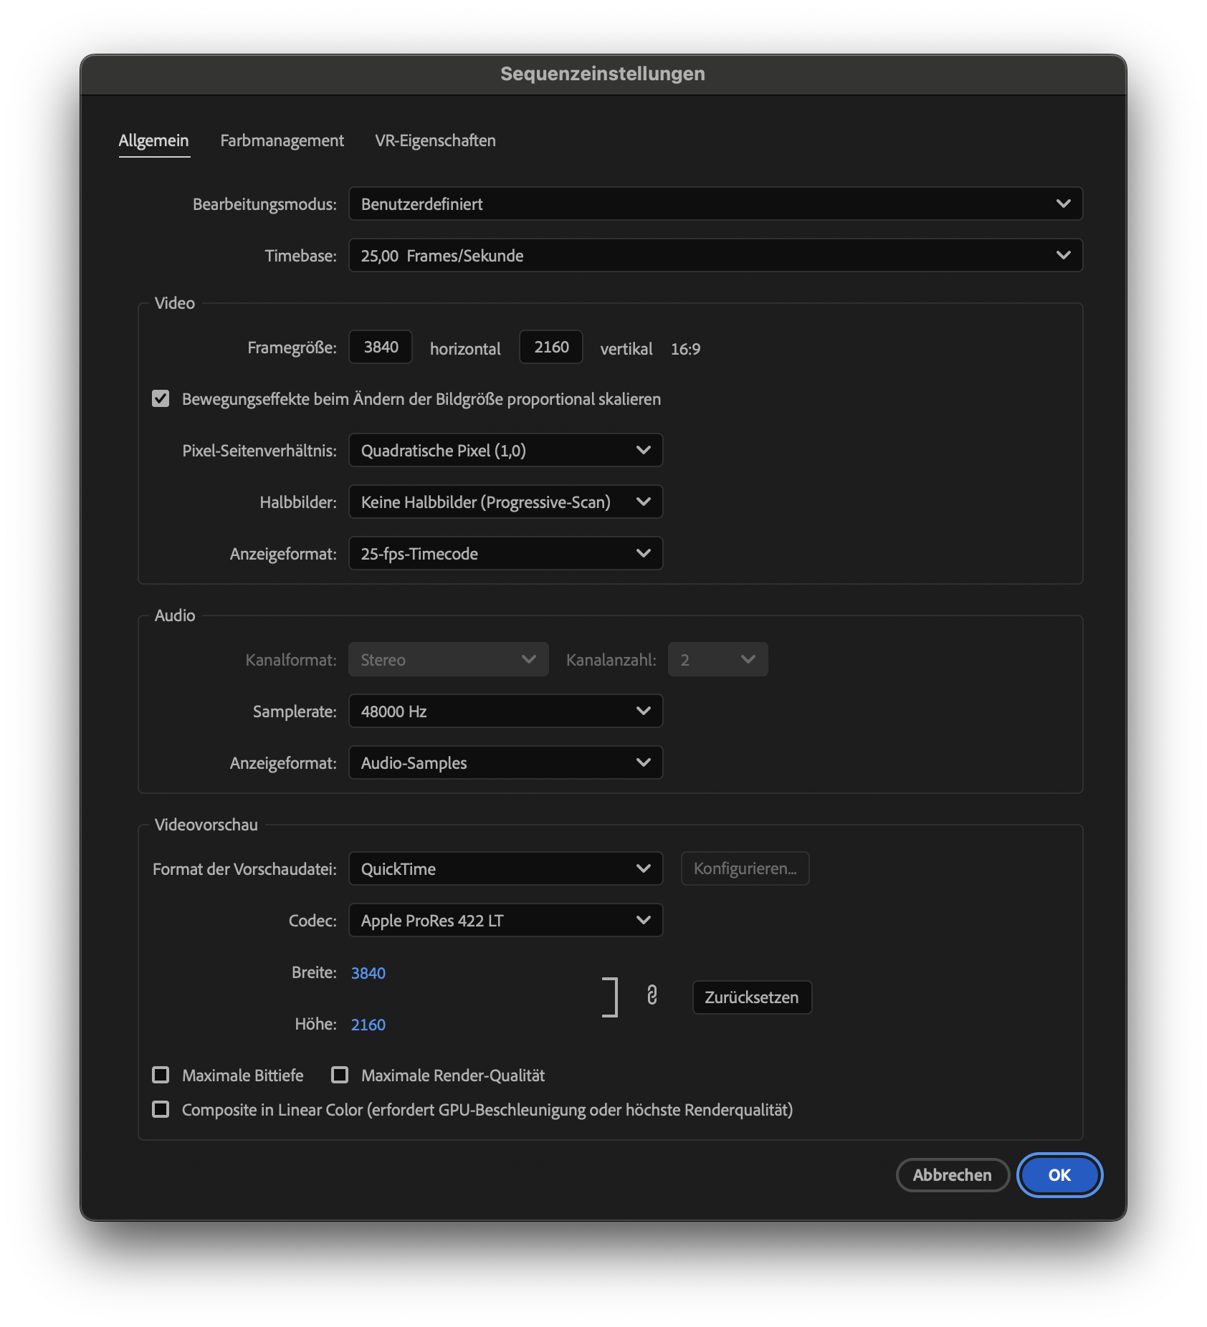
Task: Confirm settings with the OK button
Action: point(1059,1175)
